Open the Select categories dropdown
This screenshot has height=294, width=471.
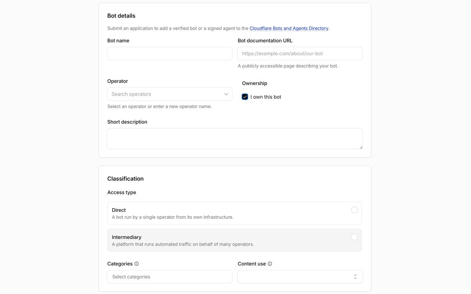click(x=170, y=276)
